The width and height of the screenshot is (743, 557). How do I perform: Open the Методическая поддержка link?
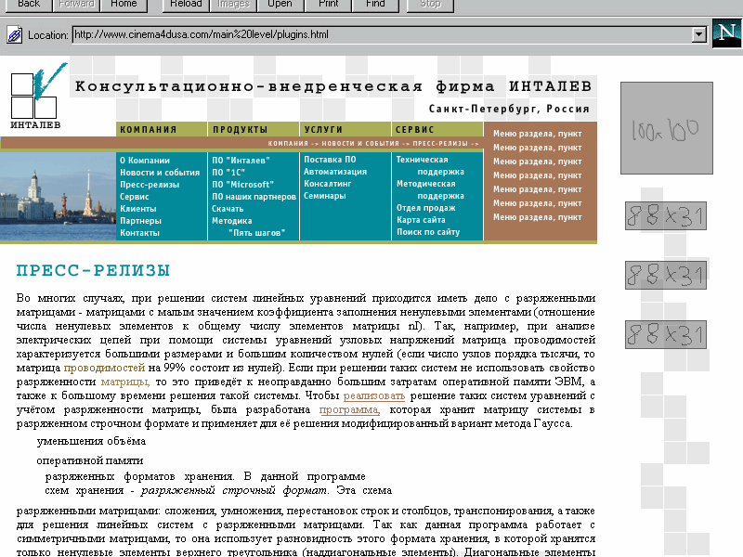(x=430, y=190)
